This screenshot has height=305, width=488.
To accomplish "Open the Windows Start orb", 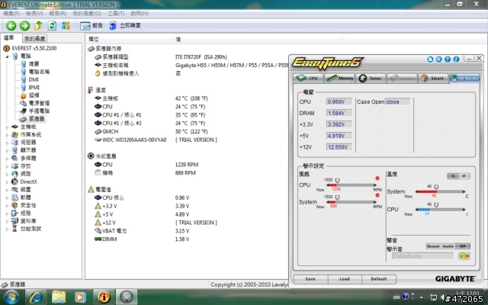I will pos(11,297).
